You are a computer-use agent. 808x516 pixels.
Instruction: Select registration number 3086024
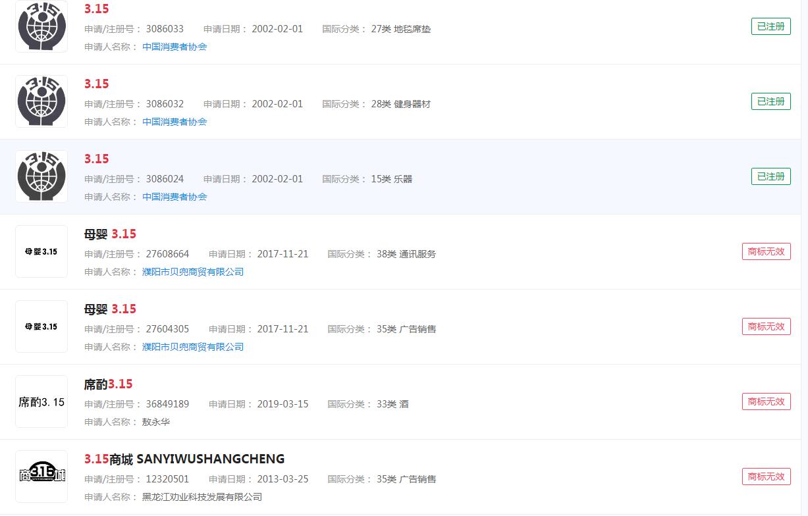point(165,179)
